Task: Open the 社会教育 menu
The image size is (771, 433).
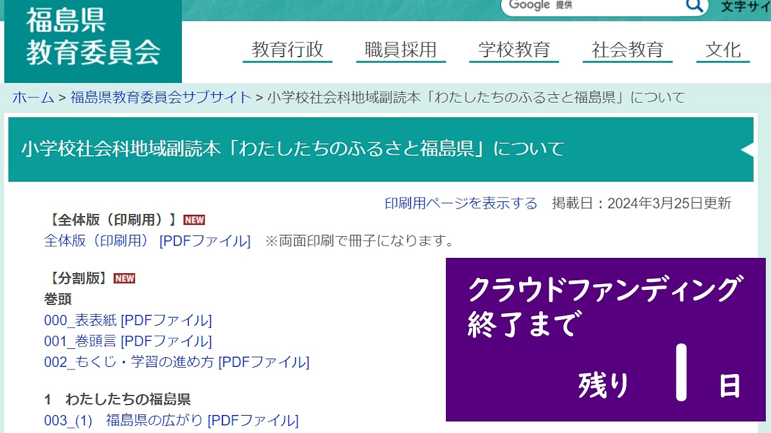Action: (626, 47)
